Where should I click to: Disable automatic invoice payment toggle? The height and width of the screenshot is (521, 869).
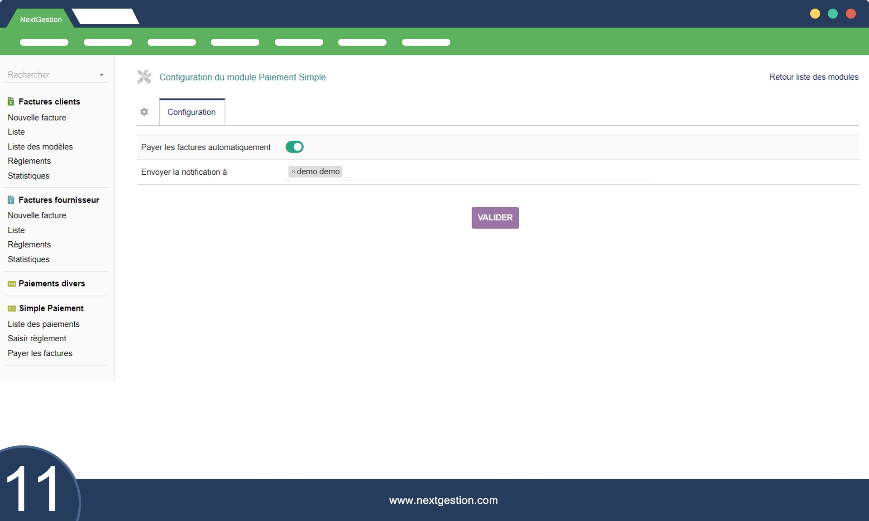coord(294,147)
